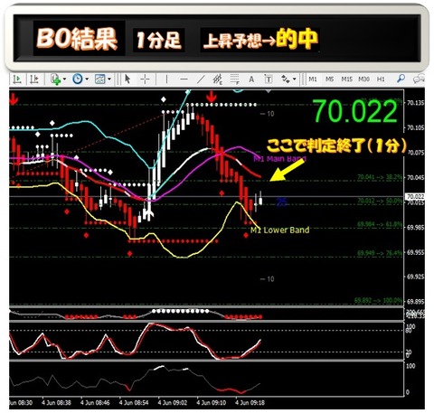434x413 pixels.
Task: Click the chart Templates icon
Action: click(99, 80)
